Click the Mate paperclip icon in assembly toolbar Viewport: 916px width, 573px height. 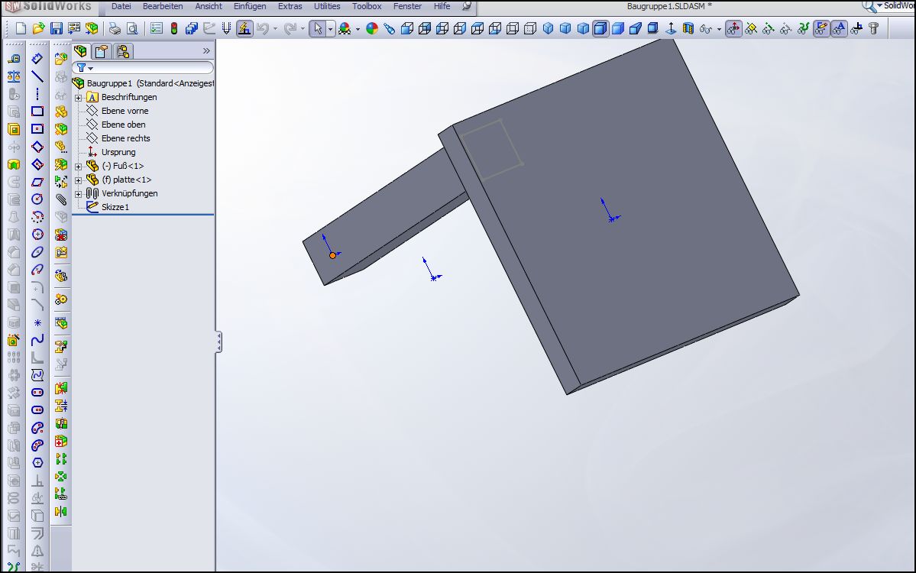[x=61, y=199]
